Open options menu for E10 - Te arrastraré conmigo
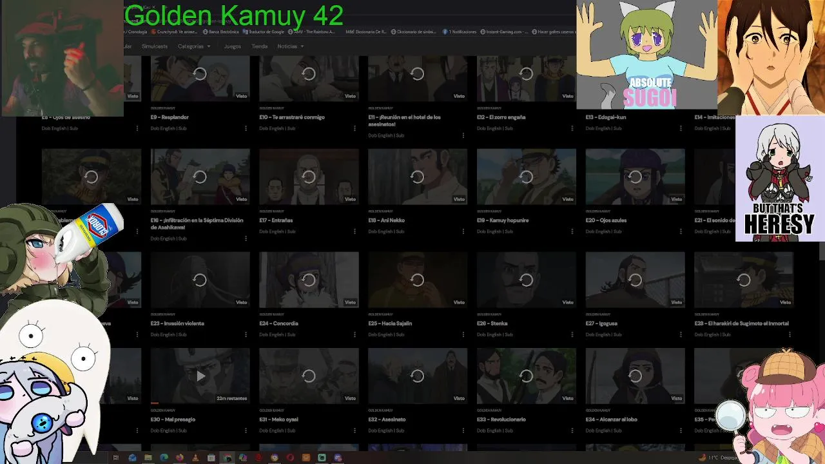 point(354,128)
